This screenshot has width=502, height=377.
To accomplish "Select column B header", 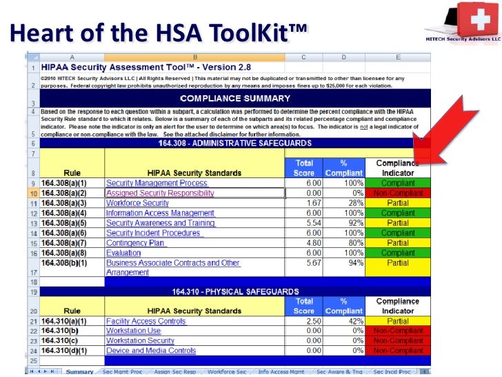I will coord(194,57).
